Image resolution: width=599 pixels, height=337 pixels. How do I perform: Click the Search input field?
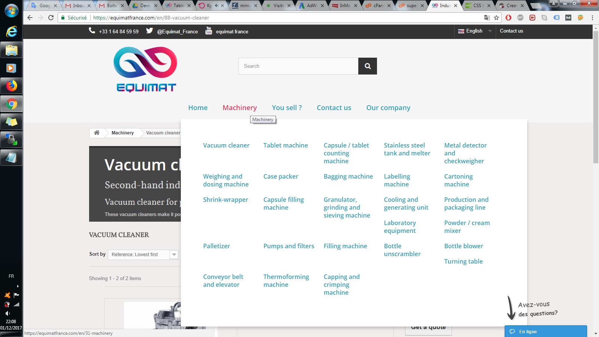[x=298, y=66]
